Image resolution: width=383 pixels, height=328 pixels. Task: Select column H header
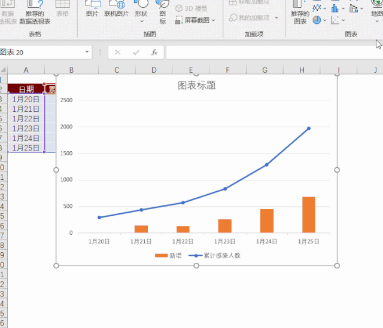point(302,70)
